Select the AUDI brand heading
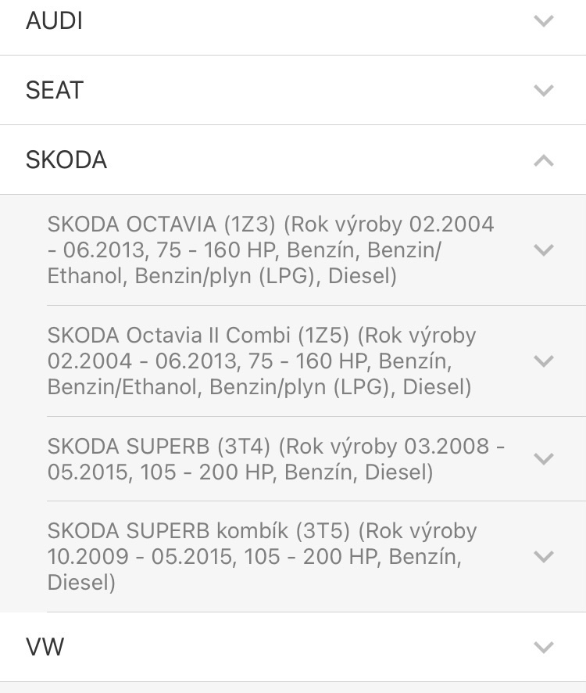This screenshot has height=693, width=586. point(54,21)
